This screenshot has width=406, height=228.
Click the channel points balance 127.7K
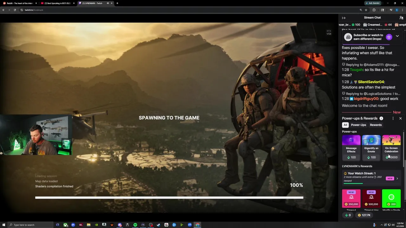[x=364, y=215]
